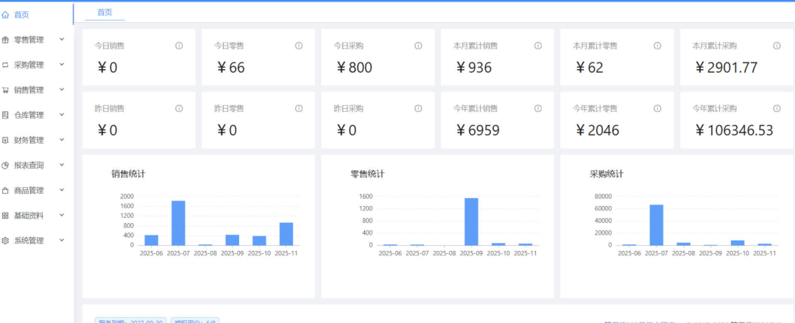
Task: Click the 2025-07 bar in 采购统计 chart
Action: [656, 224]
